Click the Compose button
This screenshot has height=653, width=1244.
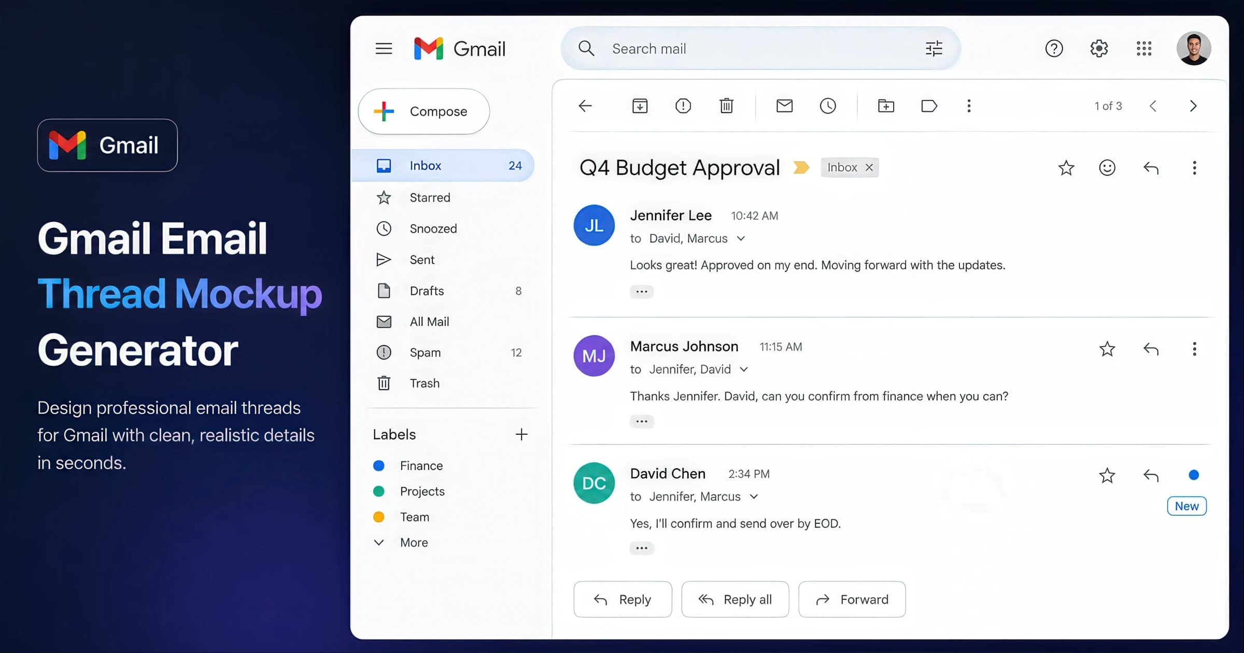point(424,111)
